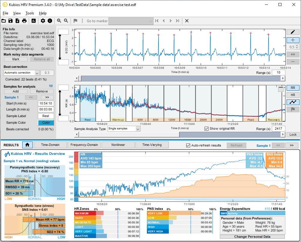Click the close file X toolbar icon

coord(187,21)
